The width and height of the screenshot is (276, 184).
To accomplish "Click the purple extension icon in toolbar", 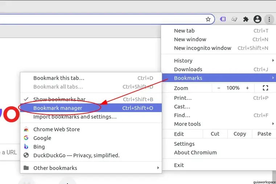I will click(x=223, y=19).
